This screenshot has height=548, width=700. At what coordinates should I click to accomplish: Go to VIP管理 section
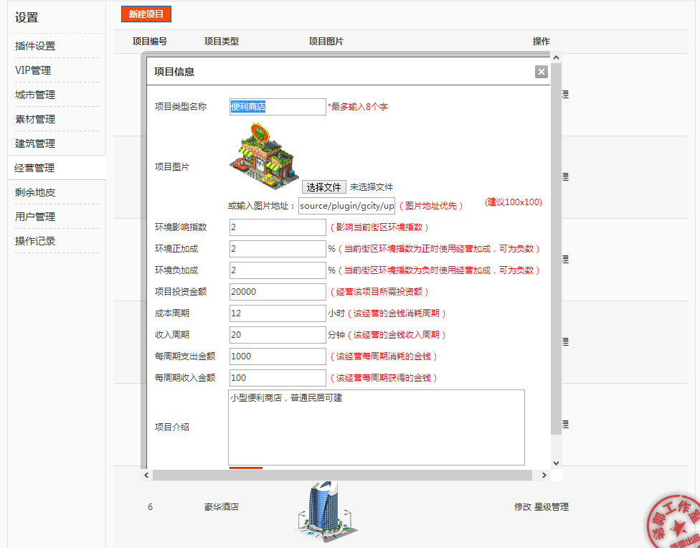[33, 70]
